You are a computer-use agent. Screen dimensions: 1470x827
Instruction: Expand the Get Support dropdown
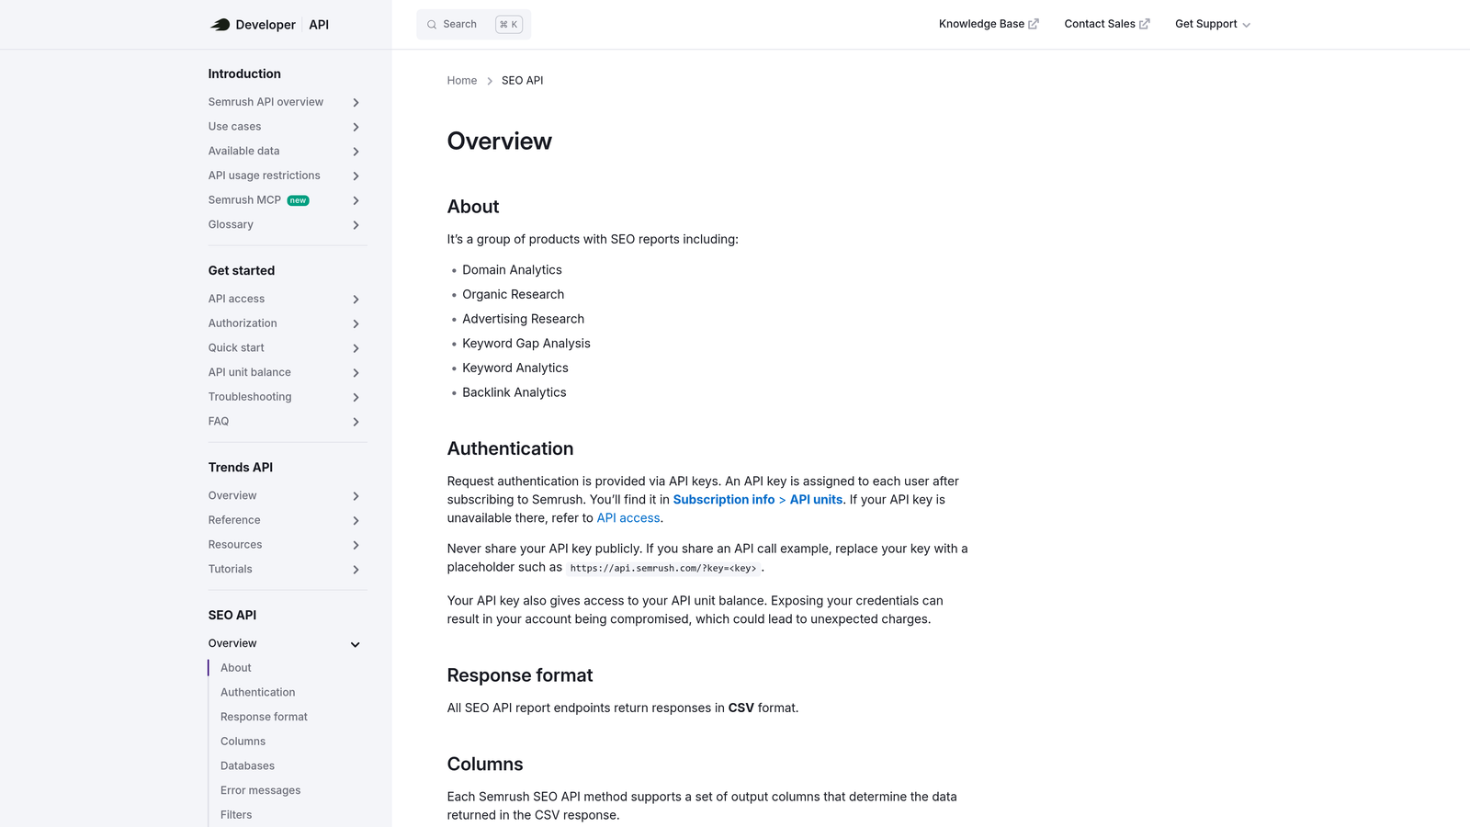coord(1213,24)
